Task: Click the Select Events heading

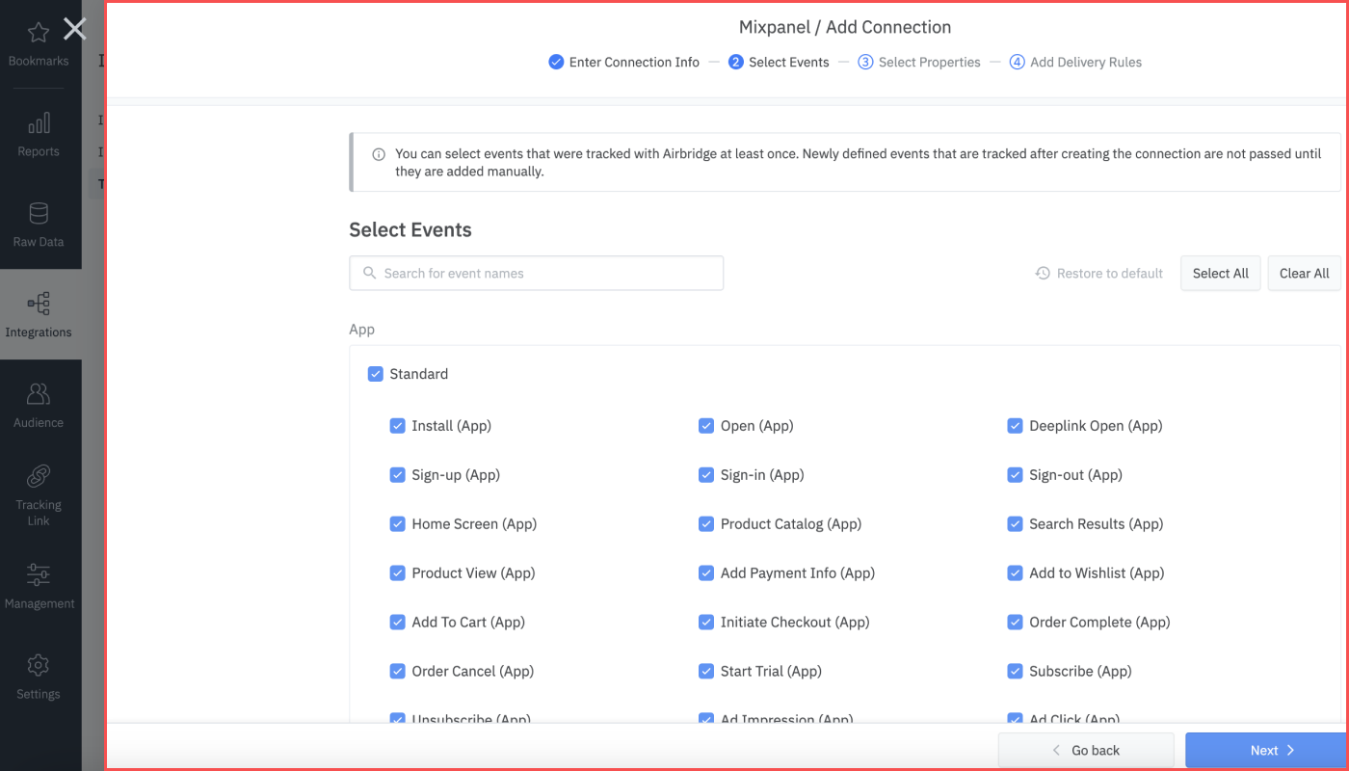Action: [410, 229]
